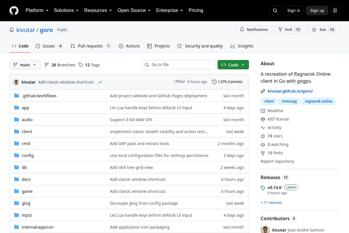
Task: Click the audio folder icon
Action: pyautogui.click(x=17, y=120)
